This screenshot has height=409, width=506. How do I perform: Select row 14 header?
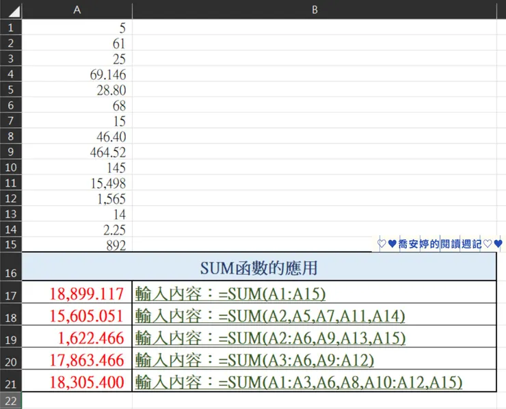pos(11,229)
